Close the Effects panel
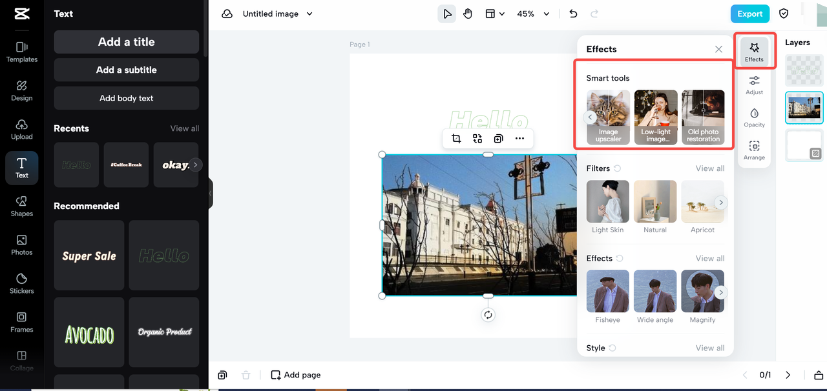The image size is (827, 391). (718, 49)
